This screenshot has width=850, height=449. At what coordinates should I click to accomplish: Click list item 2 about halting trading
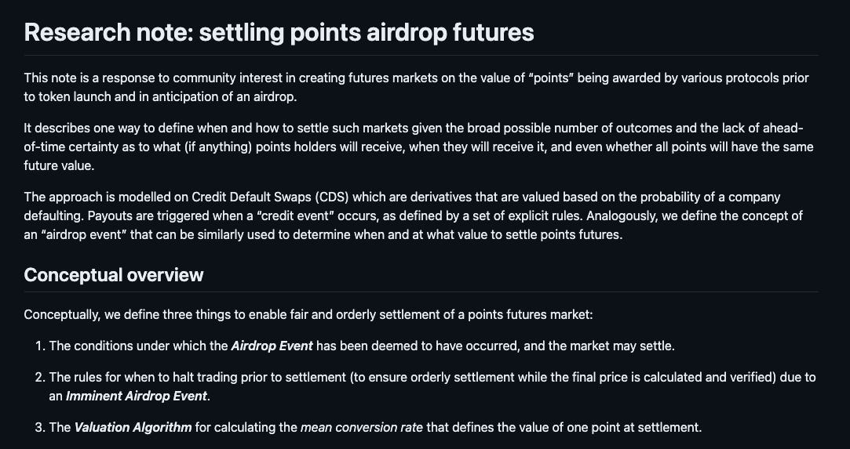(425, 386)
